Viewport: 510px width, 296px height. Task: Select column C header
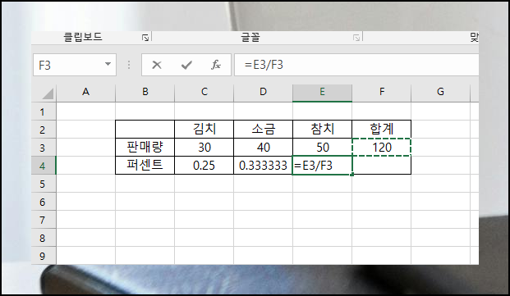coord(204,93)
